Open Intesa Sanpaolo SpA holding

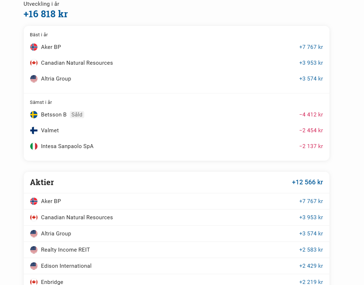(67, 146)
